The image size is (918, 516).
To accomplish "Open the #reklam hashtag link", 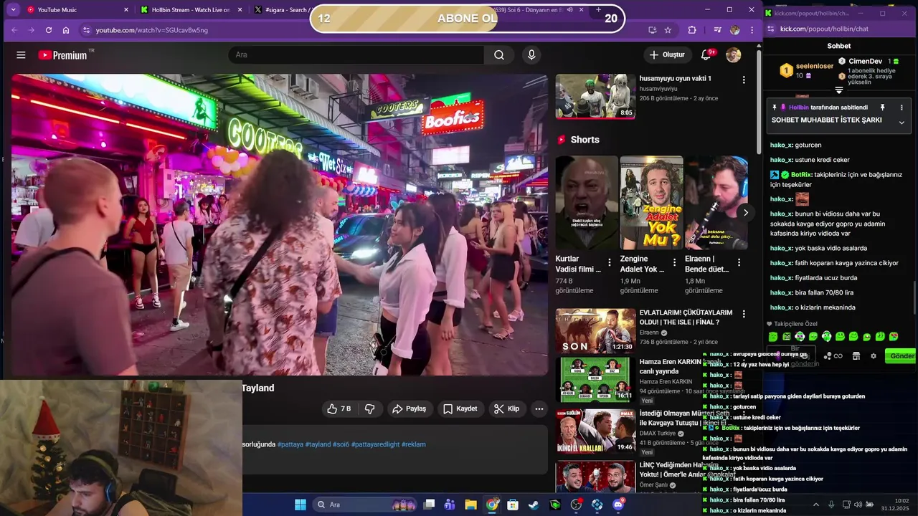I will coord(414,444).
